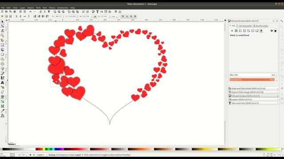Select the Mesh gradient tool

click(2, 106)
